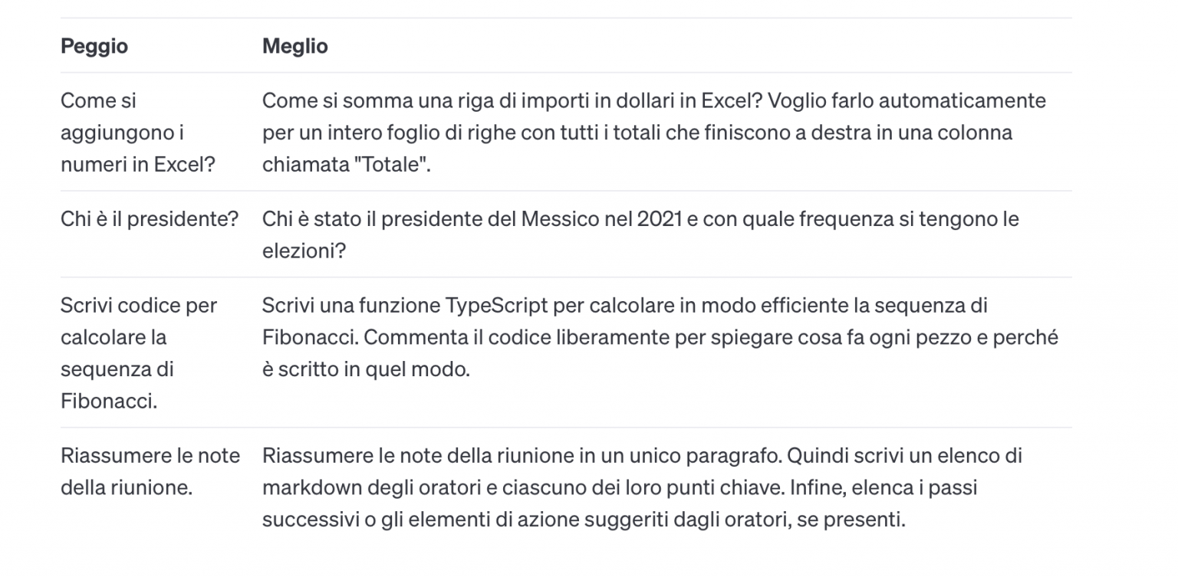This screenshot has height=577, width=1178.
Task: Click the word 'Fibonacci.' in Peggio column
Action: [109, 401]
